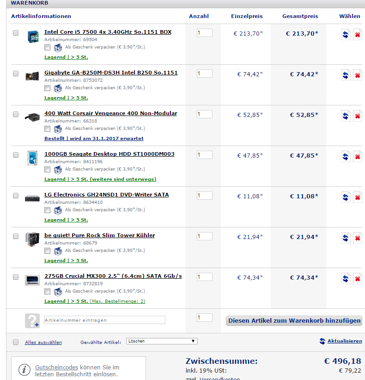Click the Alles auswählen link
This screenshot has width=365, height=380.
pyautogui.click(x=43, y=342)
